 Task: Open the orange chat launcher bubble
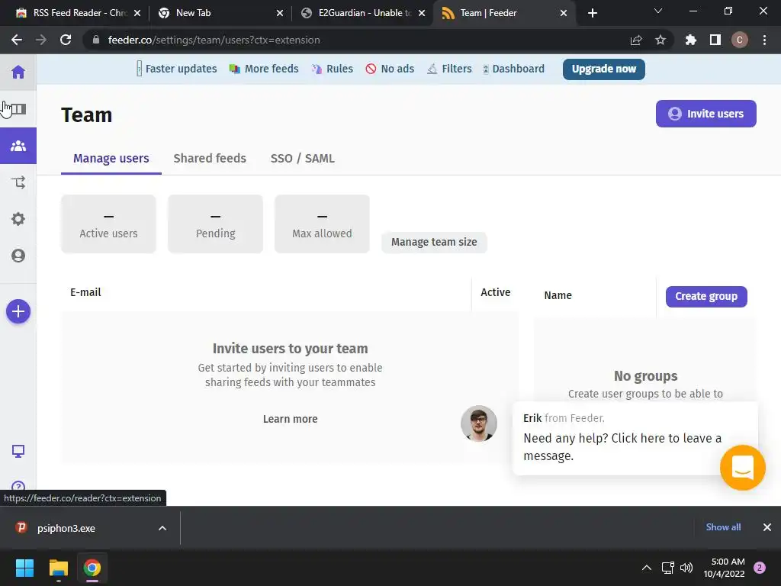(x=743, y=468)
